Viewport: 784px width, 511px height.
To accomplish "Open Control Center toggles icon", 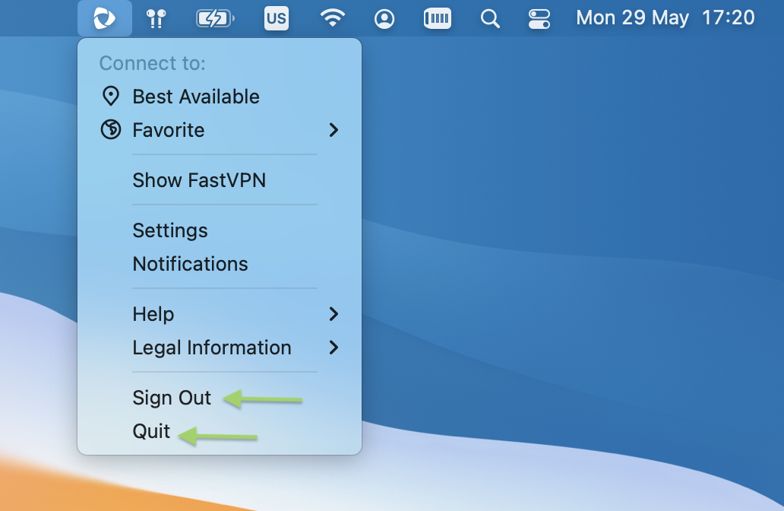I will coord(539,18).
